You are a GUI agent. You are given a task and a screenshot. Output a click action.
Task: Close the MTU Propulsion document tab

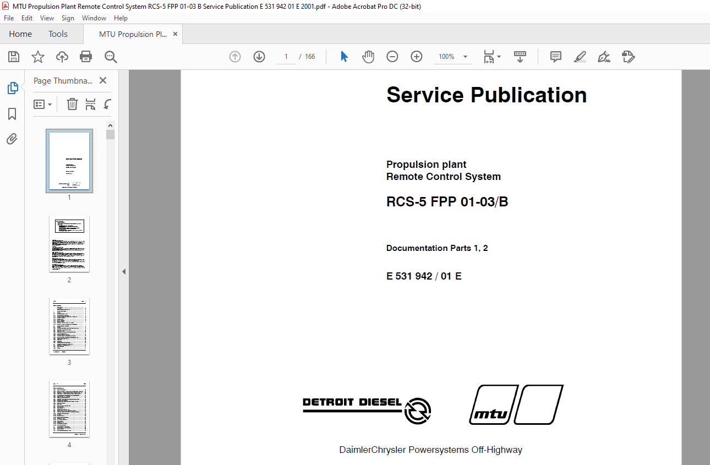(176, 34)
